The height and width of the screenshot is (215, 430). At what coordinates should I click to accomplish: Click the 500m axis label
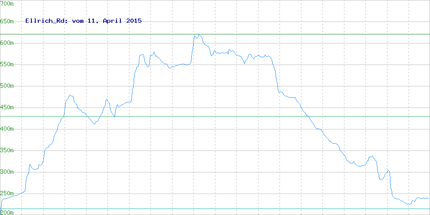click(7, 86)
